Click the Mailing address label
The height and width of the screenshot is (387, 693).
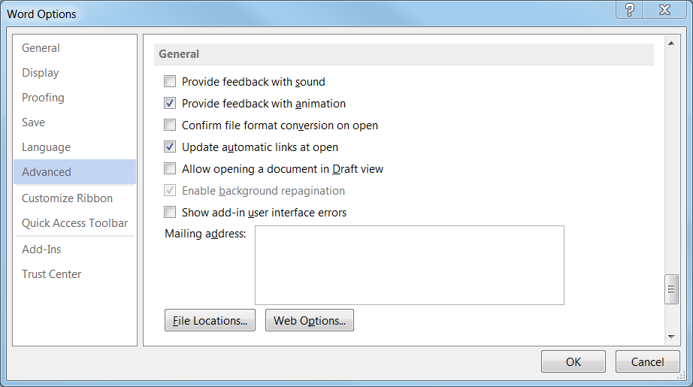205,233
